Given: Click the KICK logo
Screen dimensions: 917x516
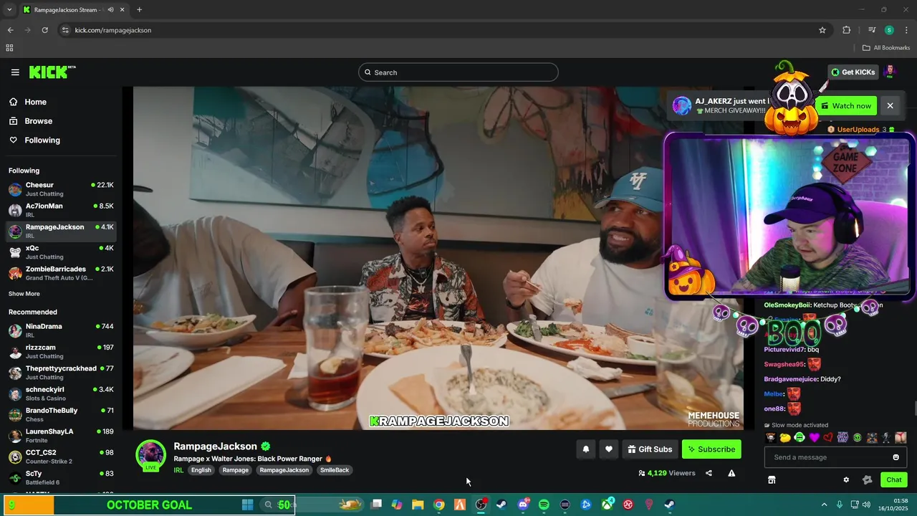Looking at the screenshot, I should tap(52, 72).
